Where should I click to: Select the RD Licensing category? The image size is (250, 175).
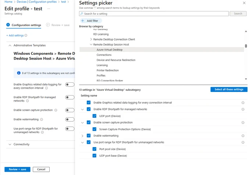pyautogui.click(x=101, y=34)
